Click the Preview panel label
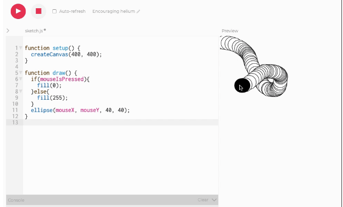This screenshot has height=207, width=343. pyautogui.click(x=230, y=31)
